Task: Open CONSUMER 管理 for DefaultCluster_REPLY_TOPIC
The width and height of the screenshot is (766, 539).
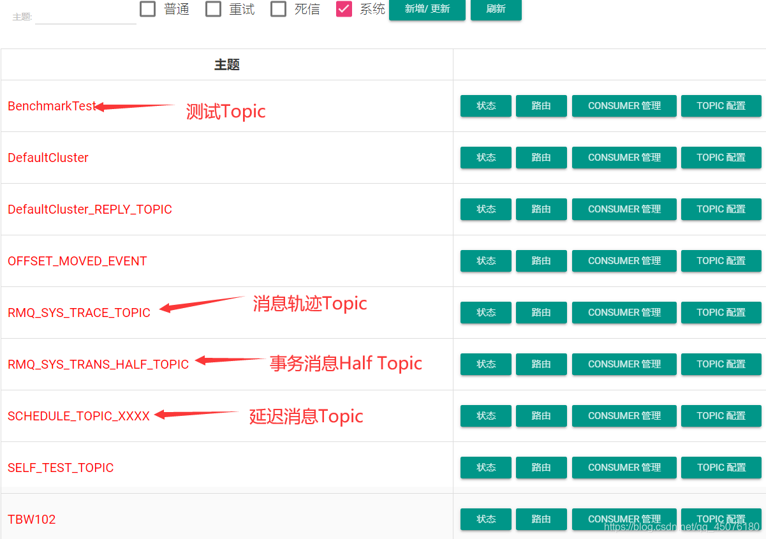Action: click(624, 209)
